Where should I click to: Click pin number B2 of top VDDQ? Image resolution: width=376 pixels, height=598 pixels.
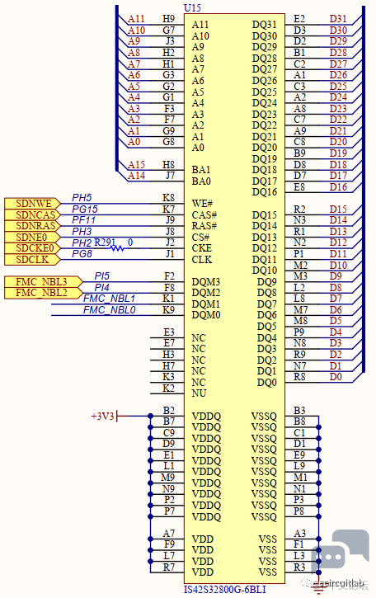click(168, 411)
